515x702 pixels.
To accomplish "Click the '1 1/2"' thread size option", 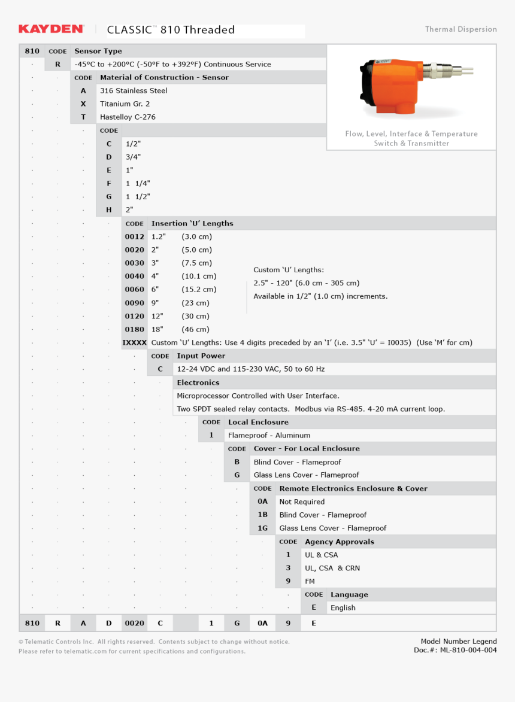I will click(138, 196).
